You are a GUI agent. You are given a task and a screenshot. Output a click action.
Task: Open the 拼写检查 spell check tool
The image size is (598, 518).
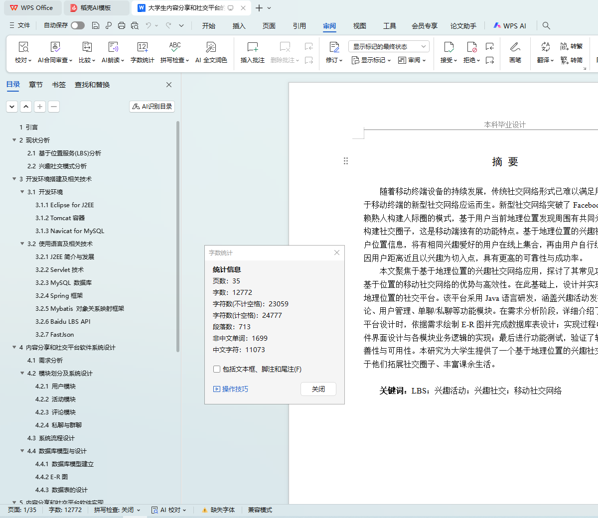click(174, 47)
